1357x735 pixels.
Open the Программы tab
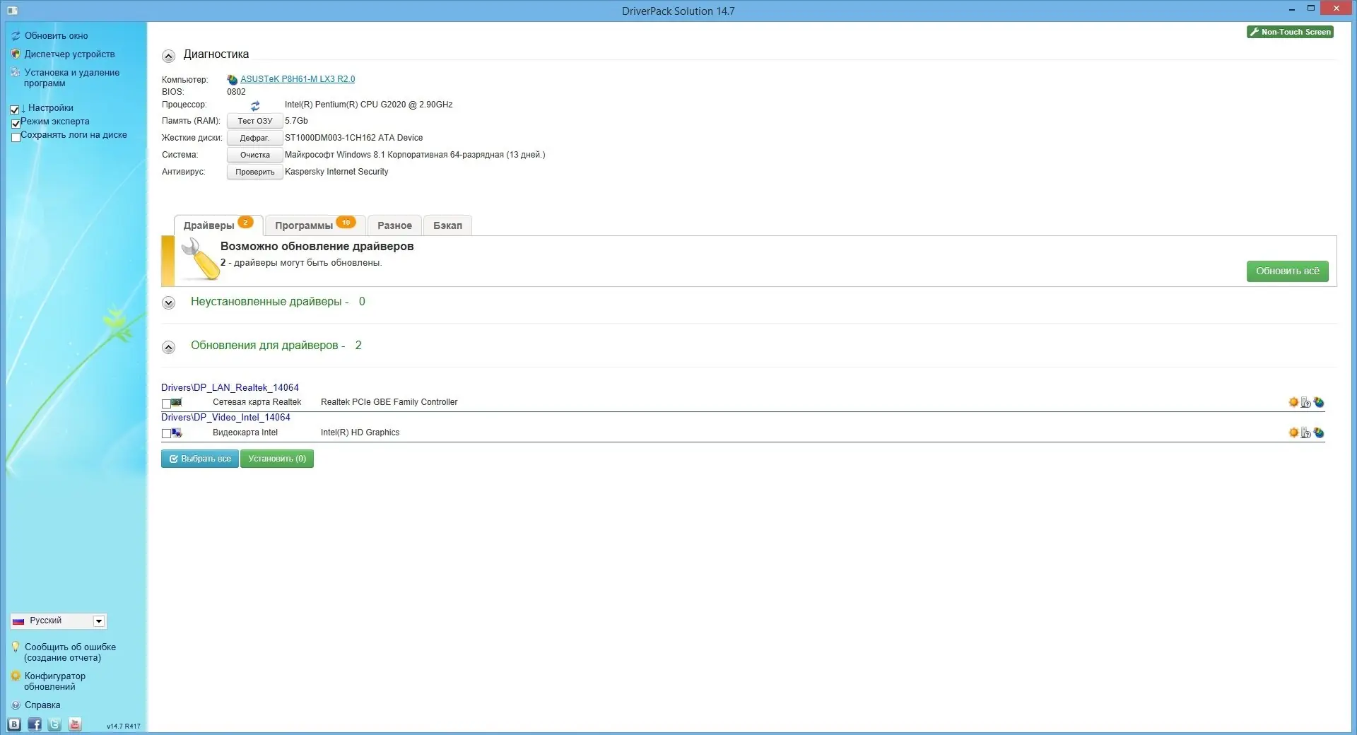pyautogui.click(x=305, y=225)
